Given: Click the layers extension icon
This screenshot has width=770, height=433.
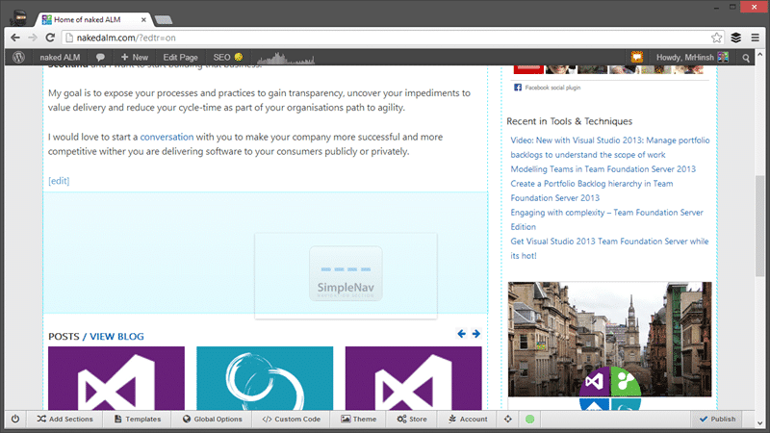Looking at the screenshot, I should tap(736, 38).
